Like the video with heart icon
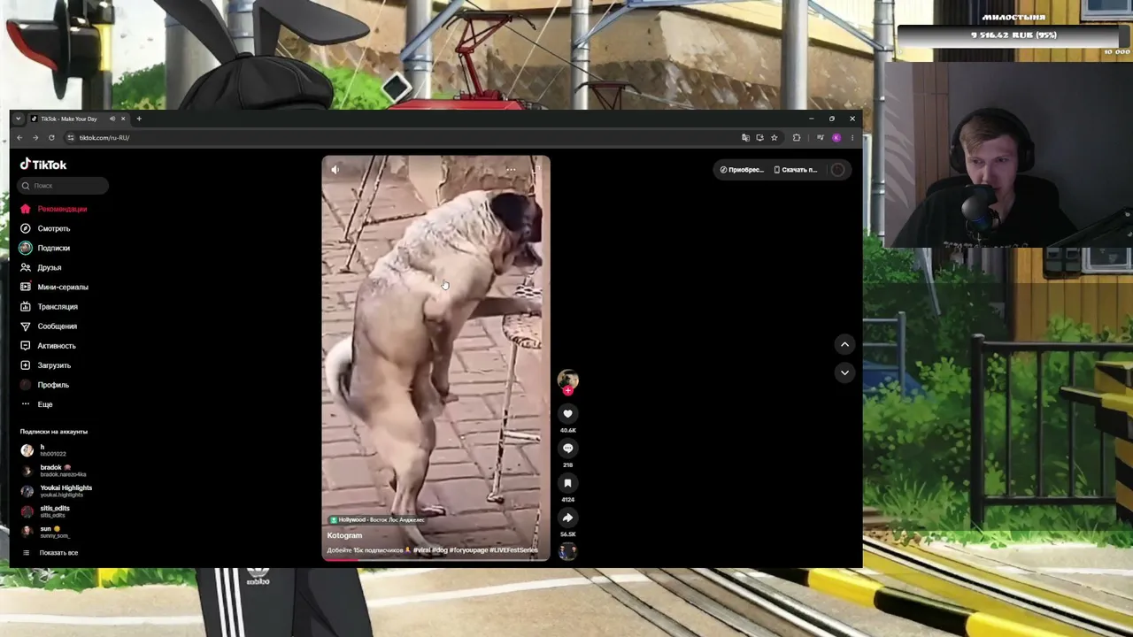The height and width of the screenshot is (637, 1133). (x=568, y=413)
